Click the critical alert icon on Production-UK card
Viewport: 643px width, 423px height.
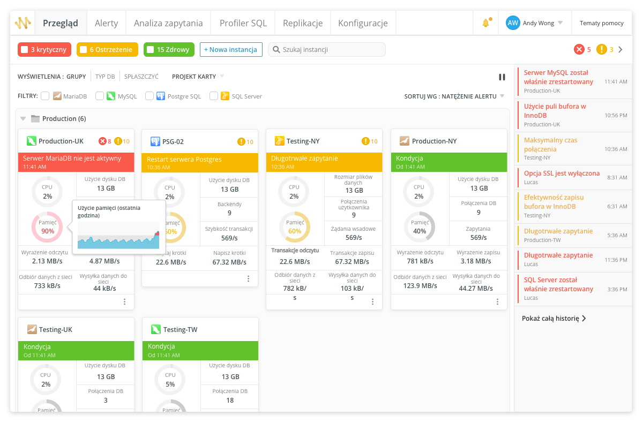coord(102,141)
